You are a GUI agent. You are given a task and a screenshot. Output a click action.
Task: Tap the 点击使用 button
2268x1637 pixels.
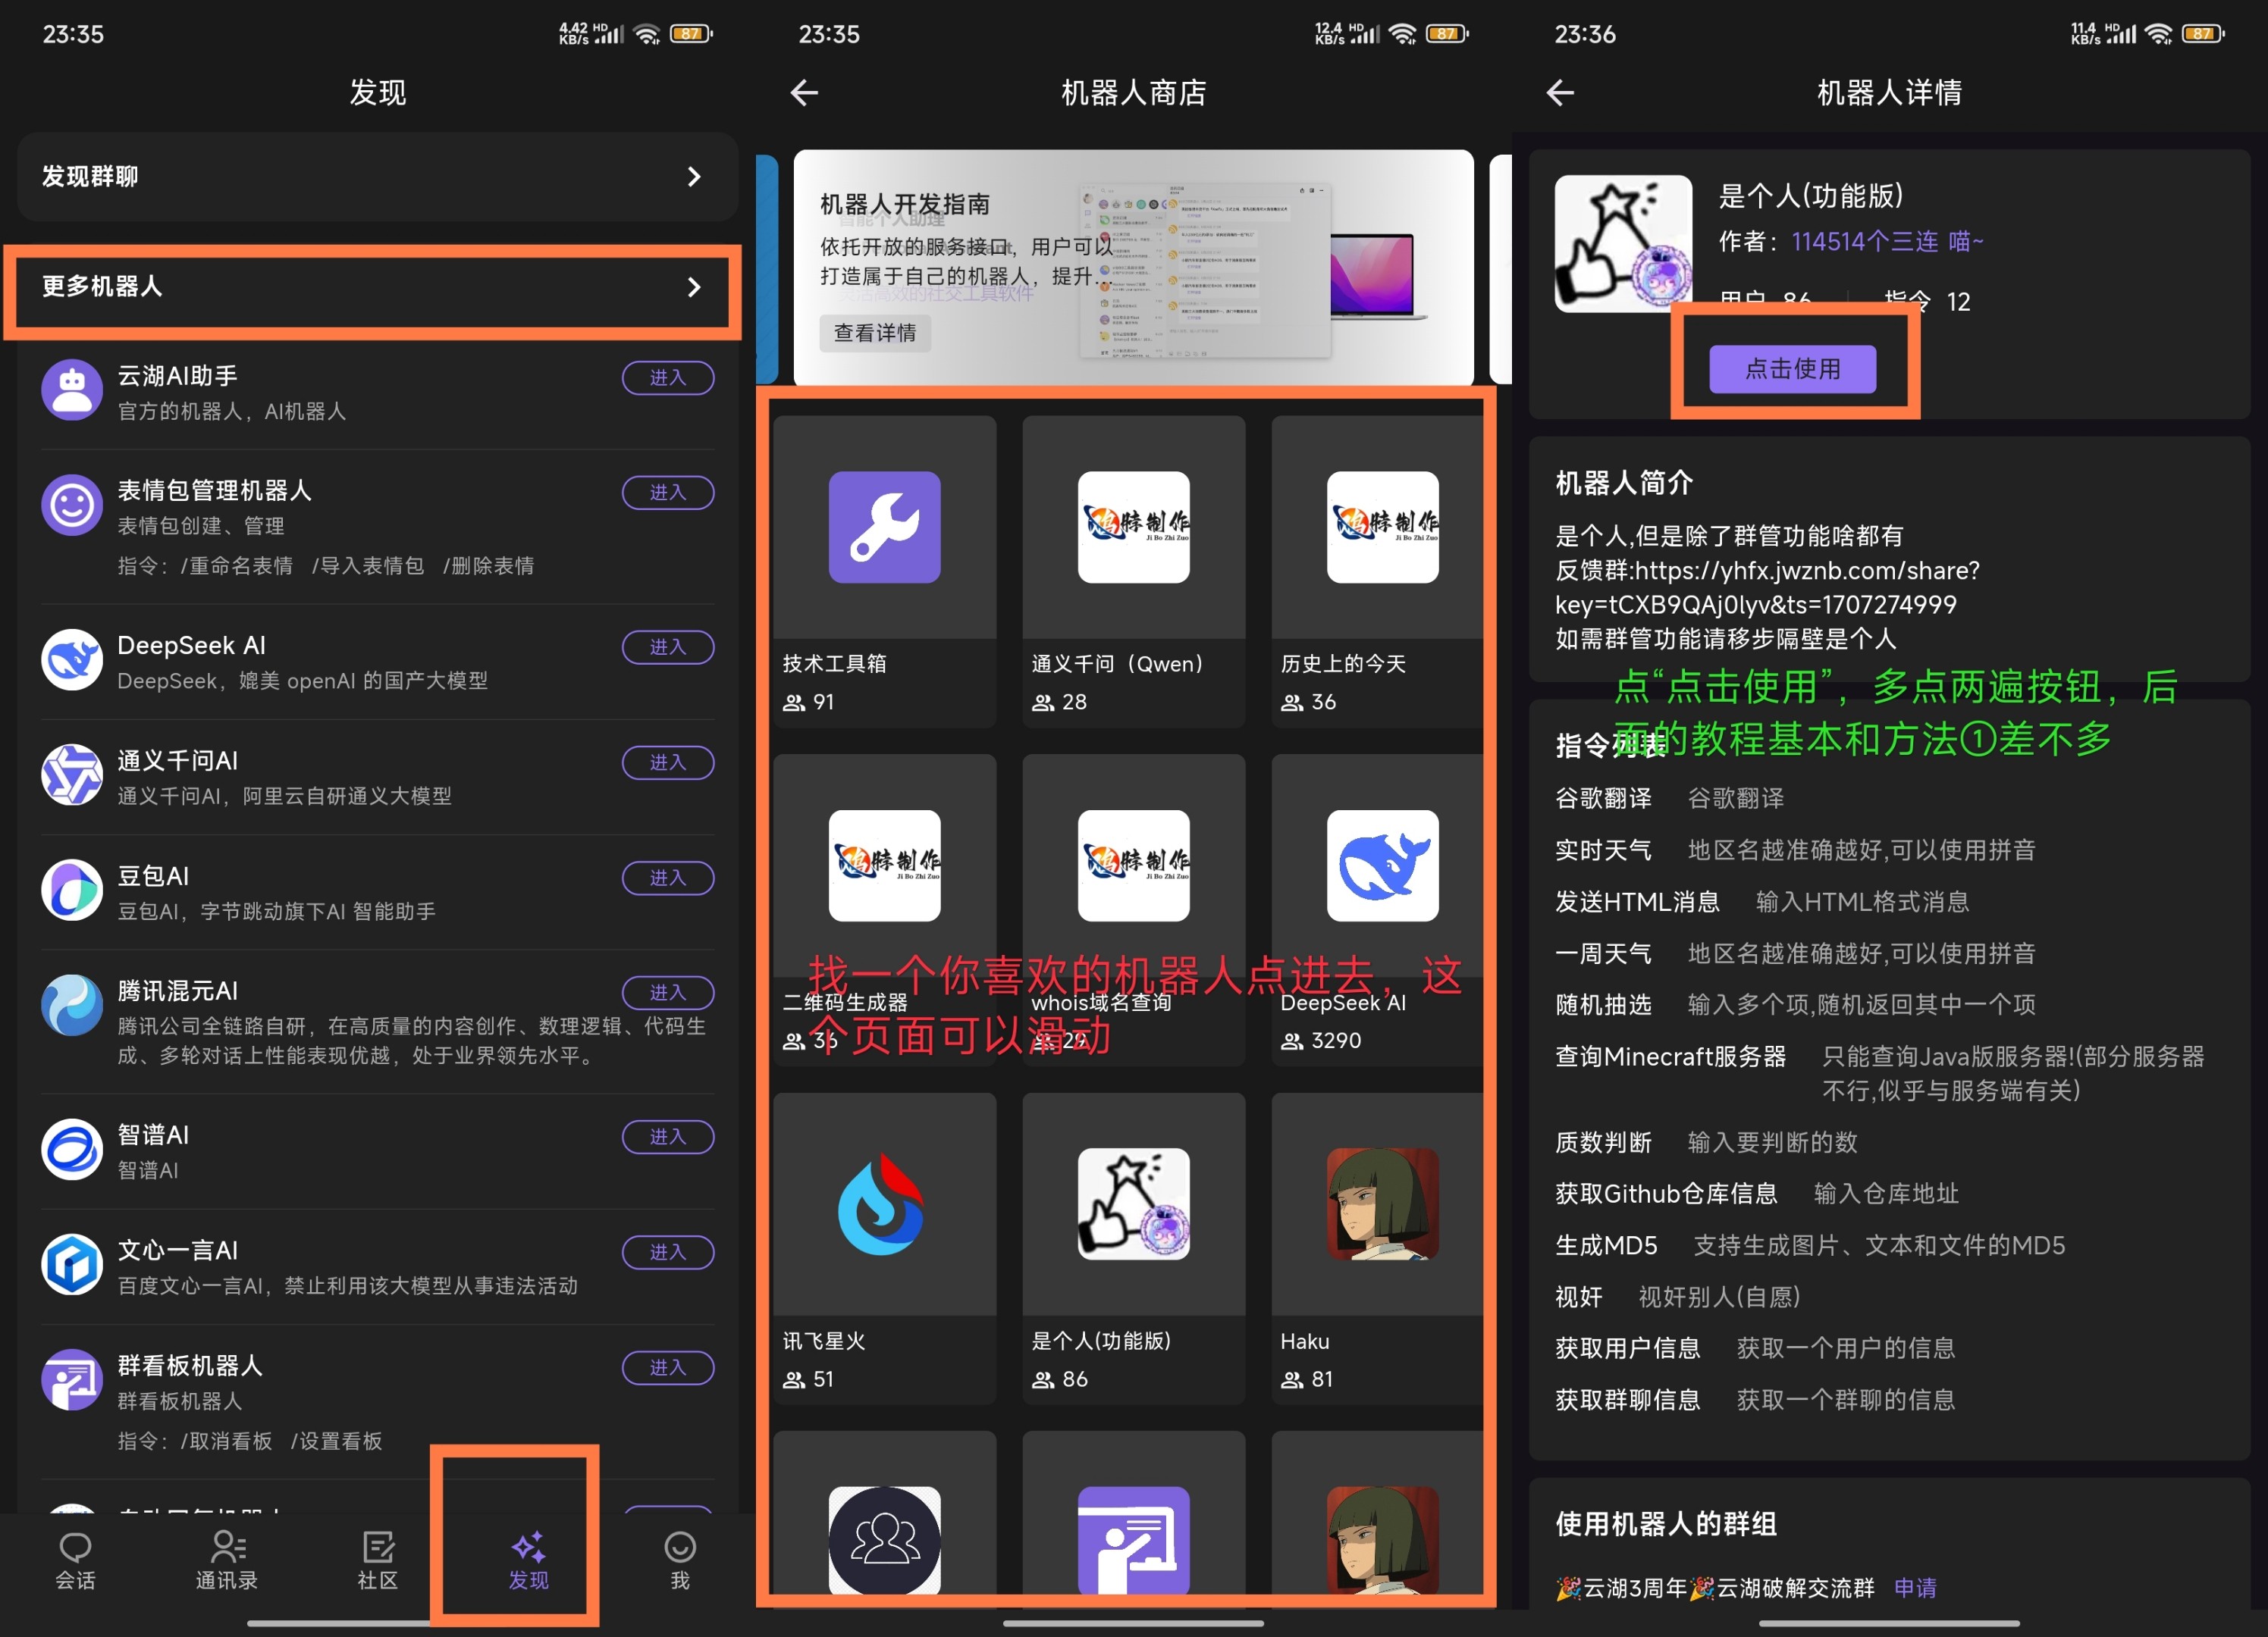coord(1792,369)
